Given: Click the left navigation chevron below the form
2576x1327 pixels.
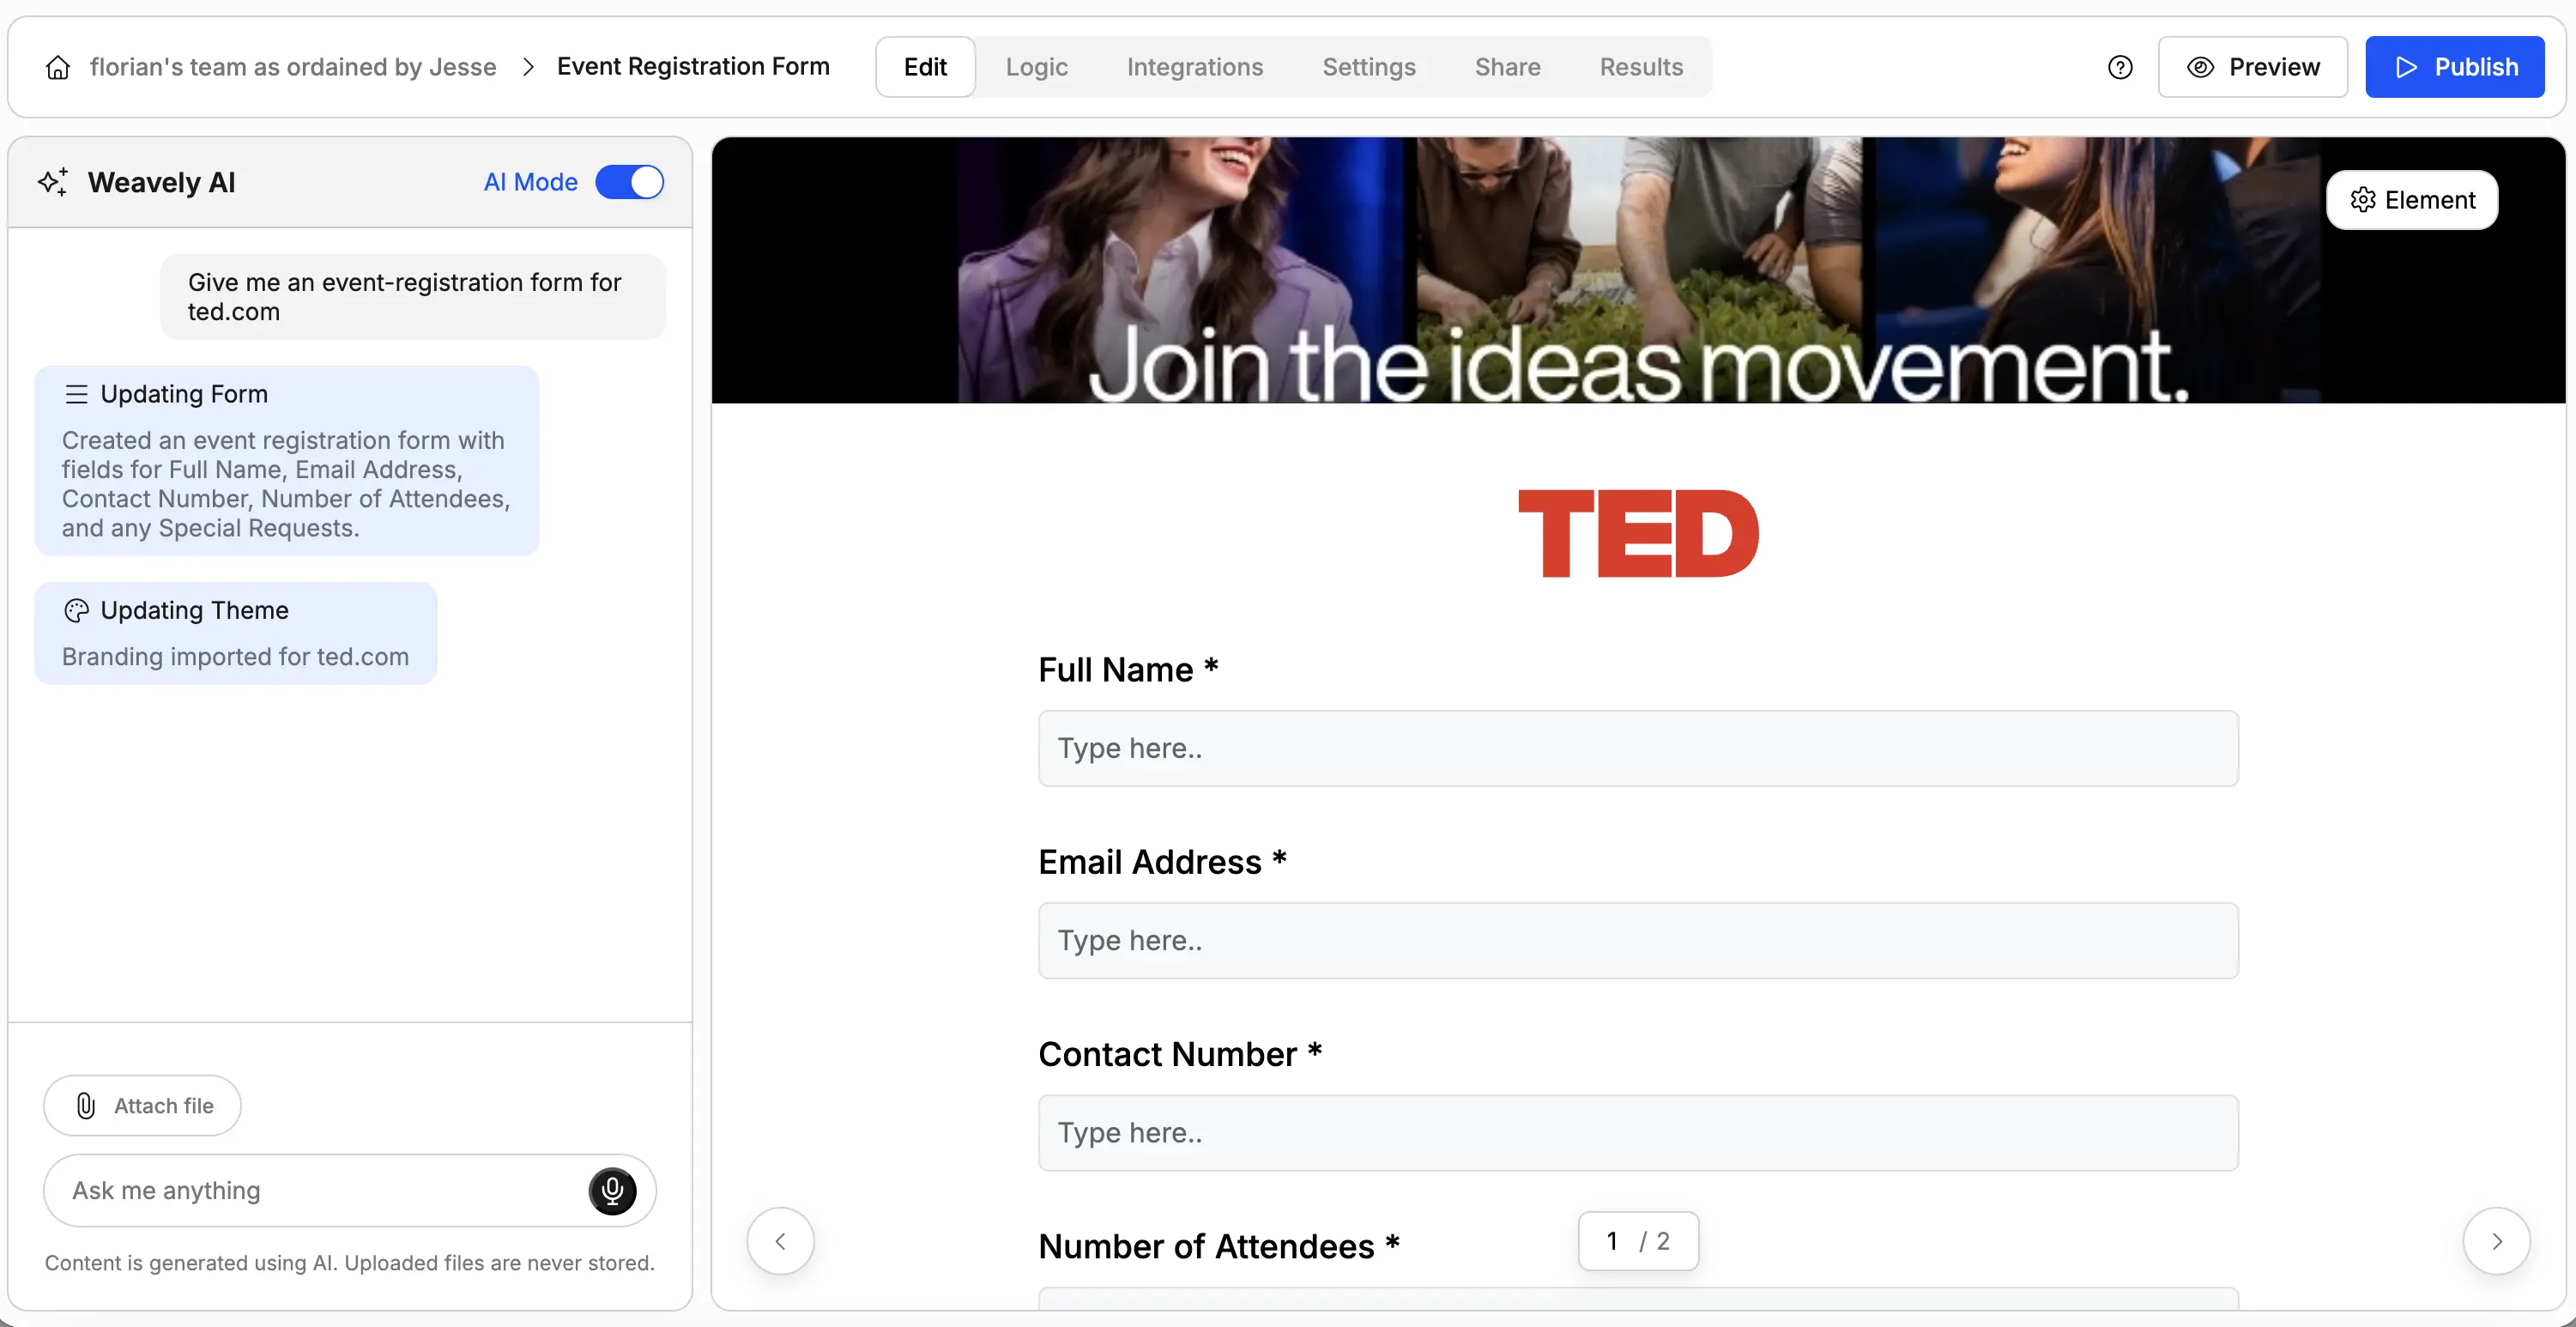Looking at the screenshot, I should [x=780, y=1240].
